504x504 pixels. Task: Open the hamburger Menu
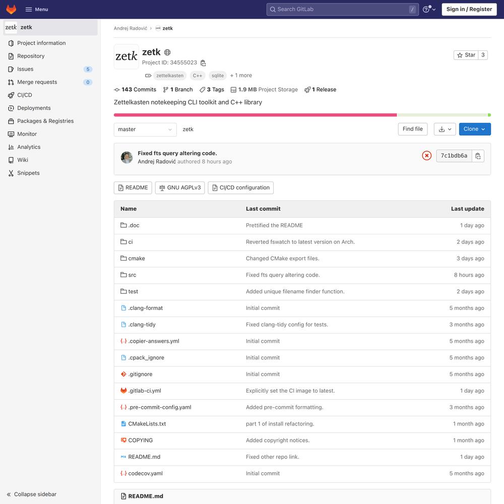[37, 9]
